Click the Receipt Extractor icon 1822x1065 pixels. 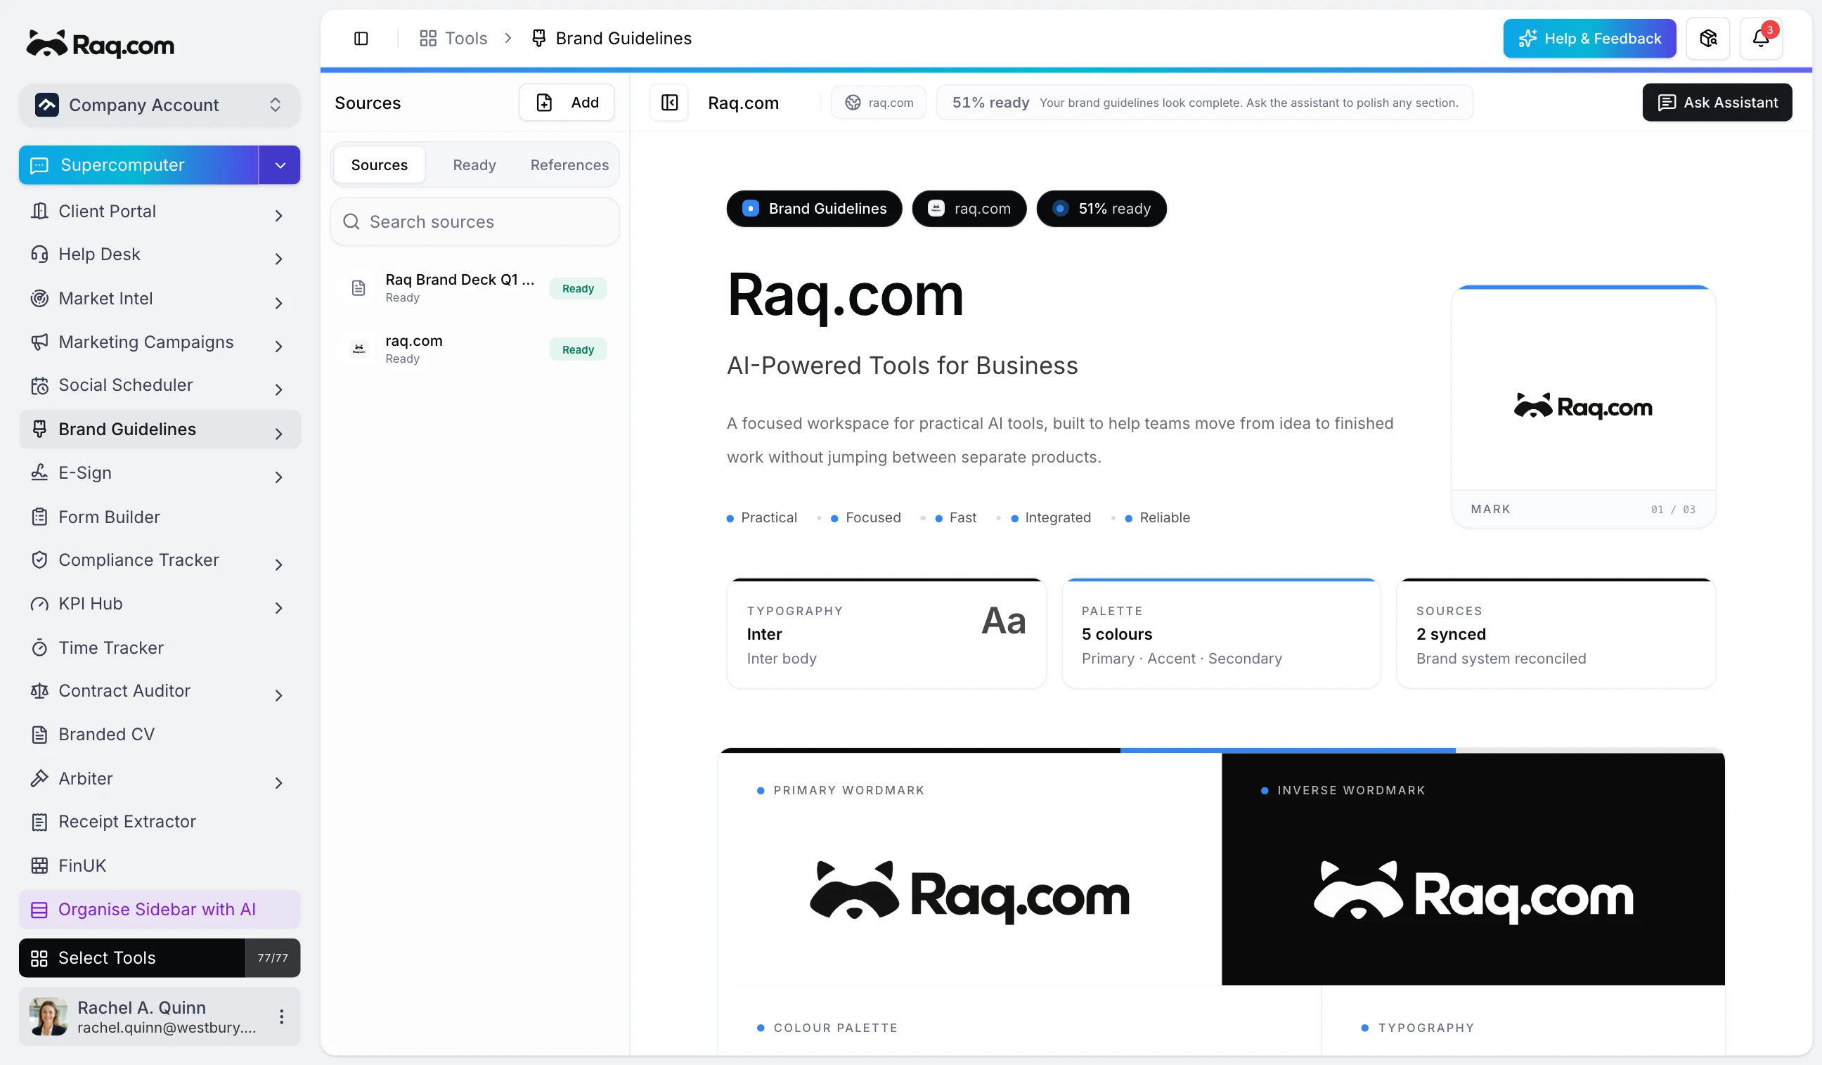coord(39,822)
